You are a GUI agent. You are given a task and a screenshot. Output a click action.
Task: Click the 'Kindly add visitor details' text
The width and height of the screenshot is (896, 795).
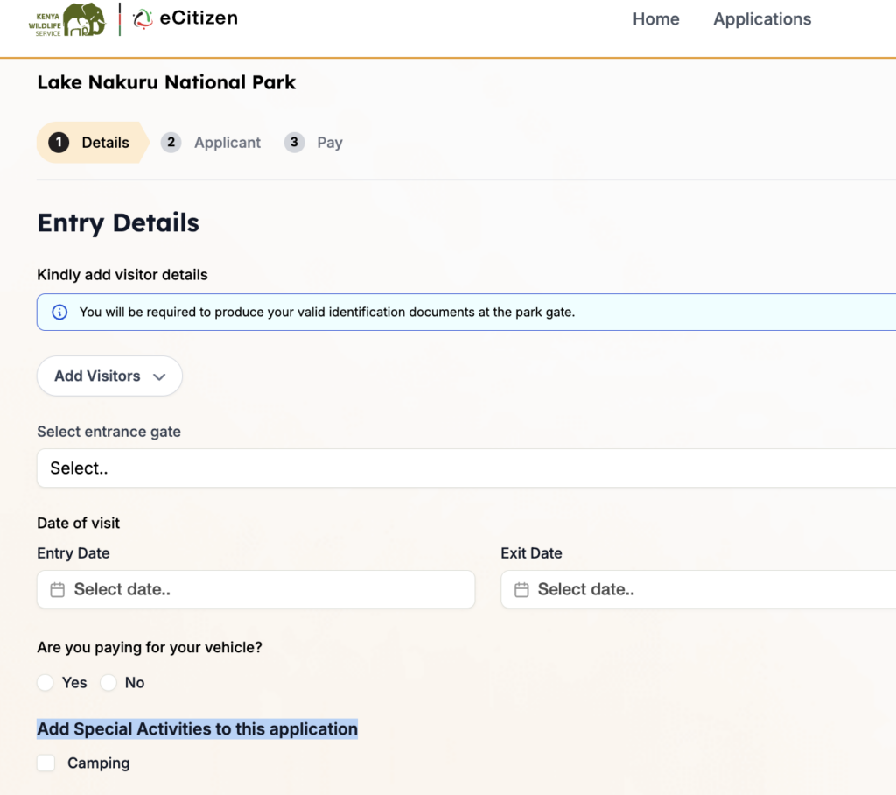click(122, 275)
